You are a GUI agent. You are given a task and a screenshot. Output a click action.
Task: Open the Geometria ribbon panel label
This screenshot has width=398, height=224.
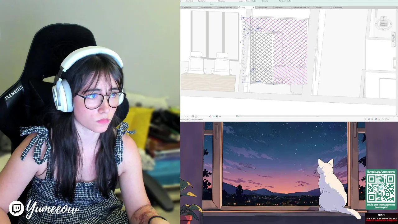point(189,1)
